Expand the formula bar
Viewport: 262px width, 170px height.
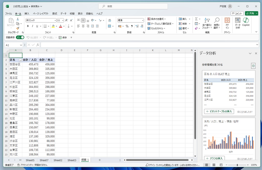[x=257, y=45]
